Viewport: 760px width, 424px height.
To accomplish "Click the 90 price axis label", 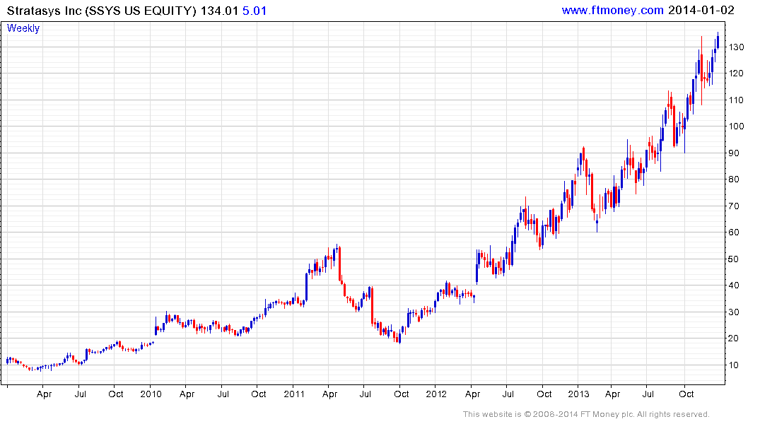I will 734,153.
